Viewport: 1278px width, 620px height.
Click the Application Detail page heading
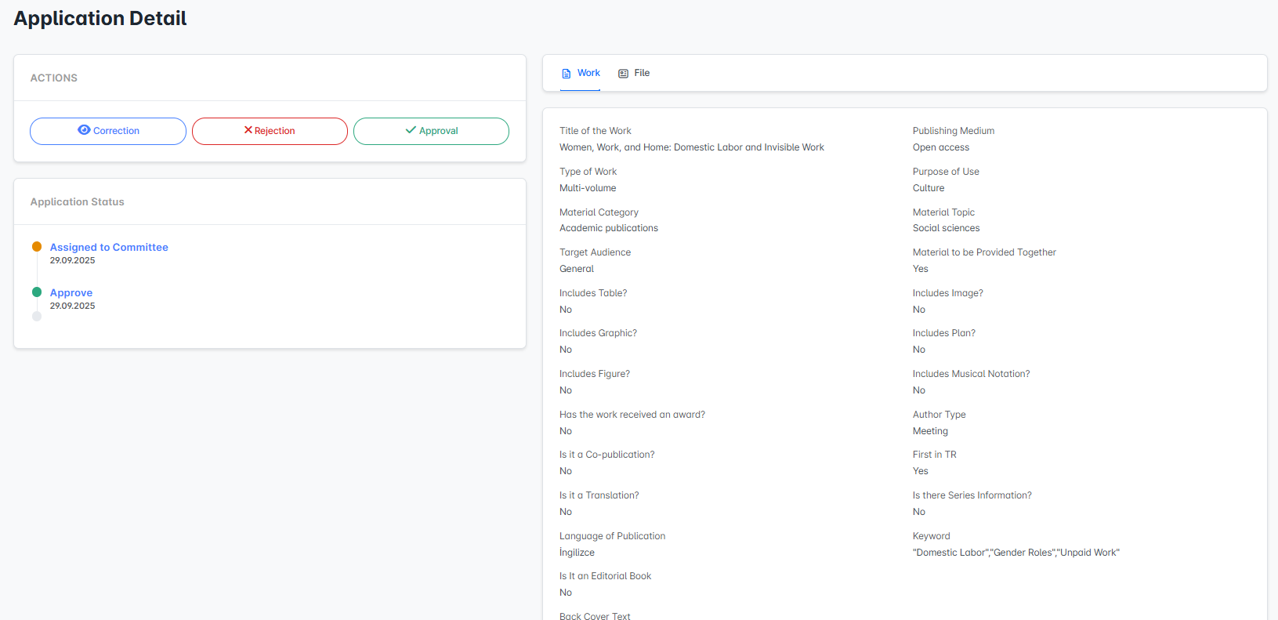(100, 19)
